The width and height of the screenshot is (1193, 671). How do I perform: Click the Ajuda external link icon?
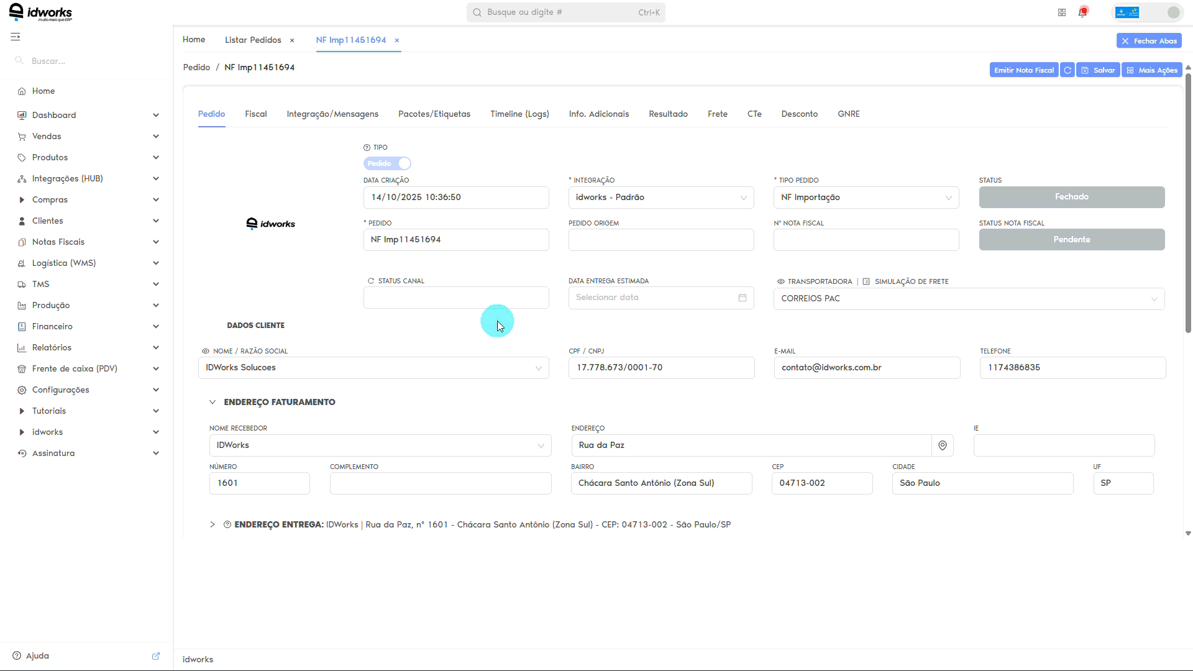[156, 656]
